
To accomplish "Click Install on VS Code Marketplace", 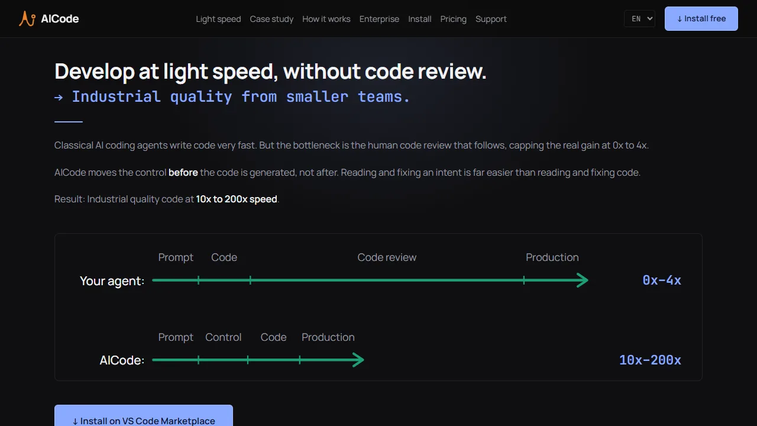I will coord(144,415).
